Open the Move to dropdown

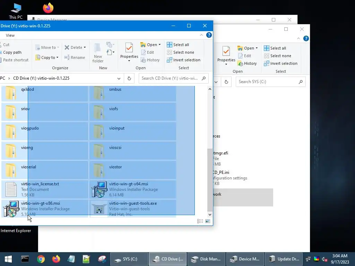[47, 47]
